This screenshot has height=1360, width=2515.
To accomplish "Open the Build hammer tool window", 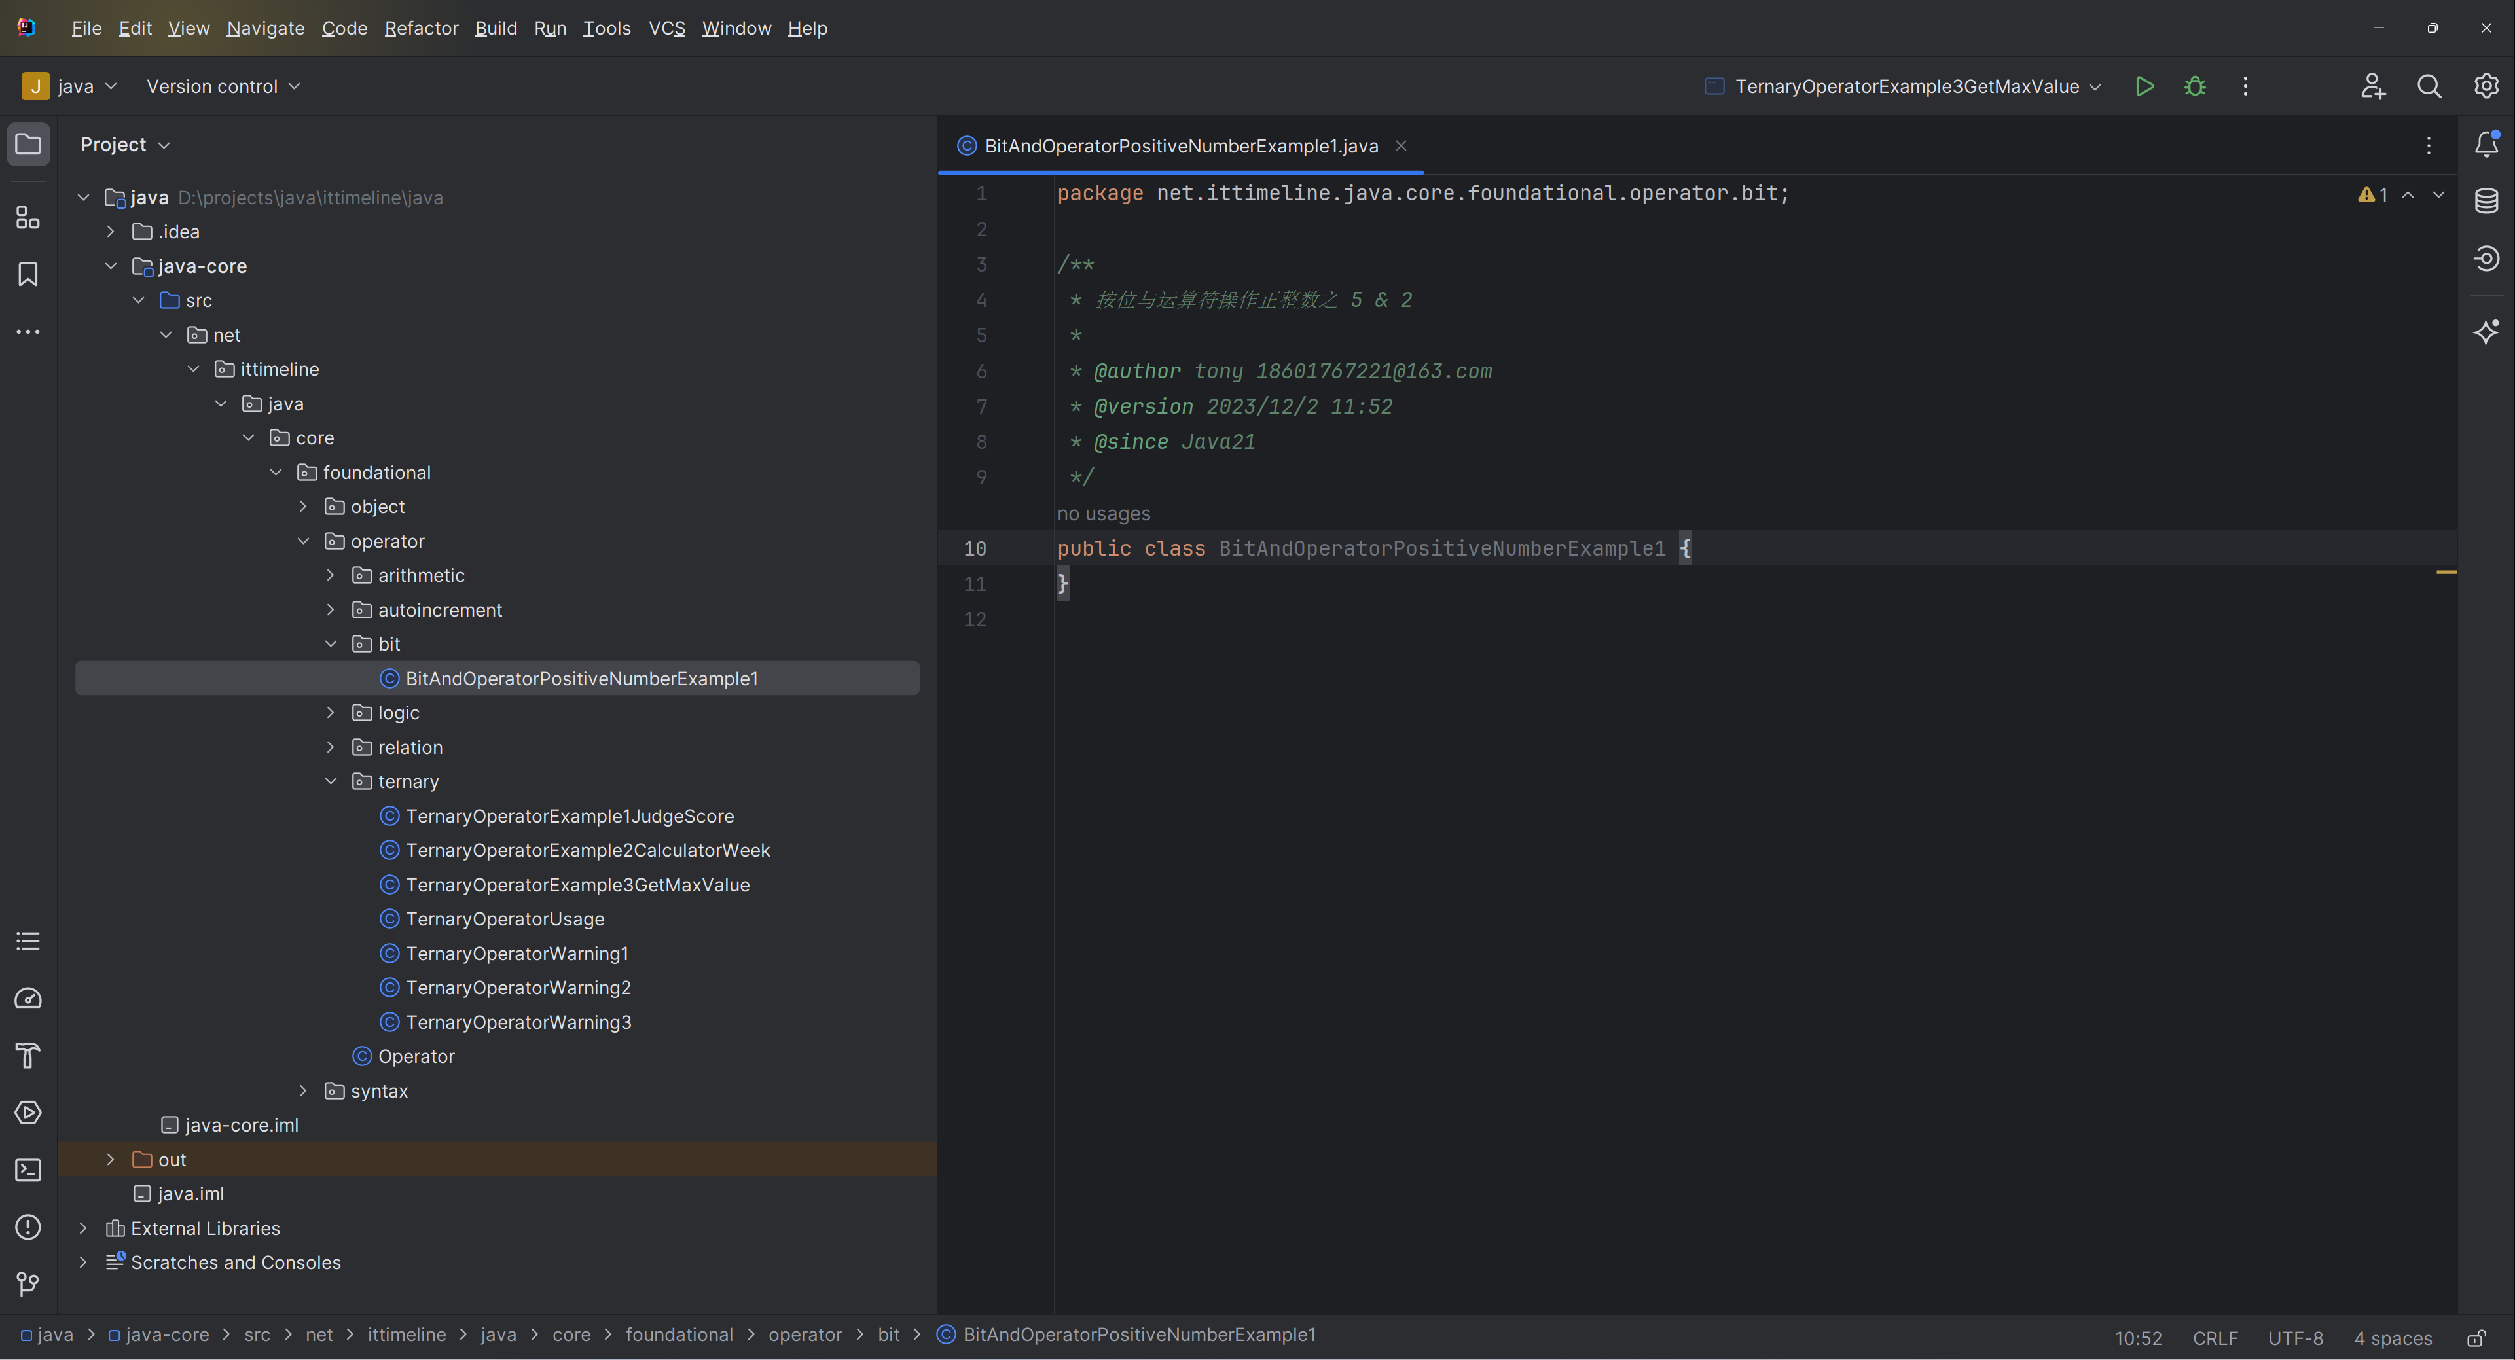I will 28,1056.
